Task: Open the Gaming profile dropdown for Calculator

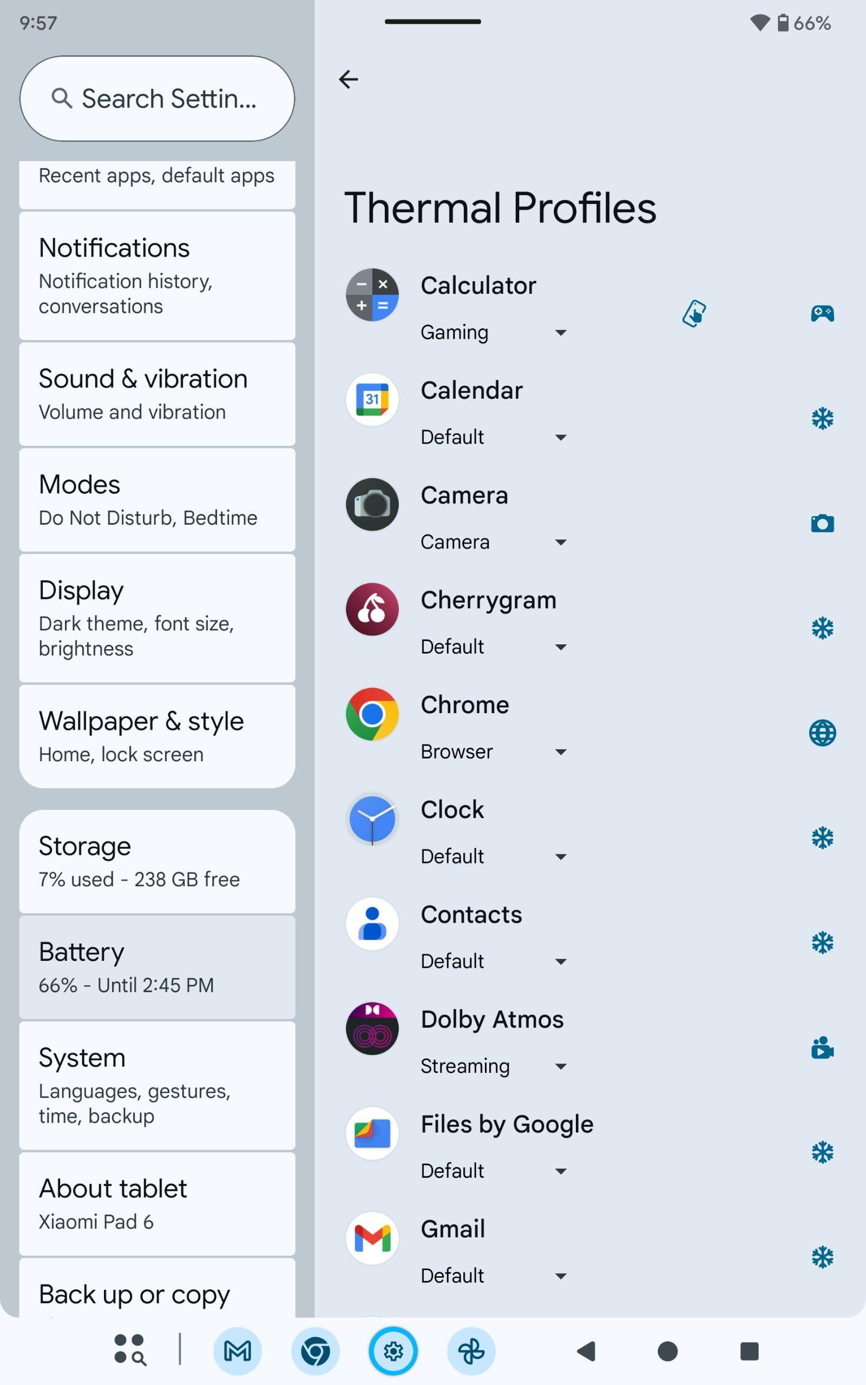Action: click(493, 333)
